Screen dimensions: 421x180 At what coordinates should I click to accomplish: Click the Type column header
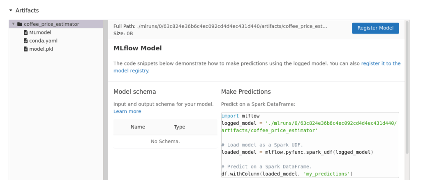coord(180,127)
